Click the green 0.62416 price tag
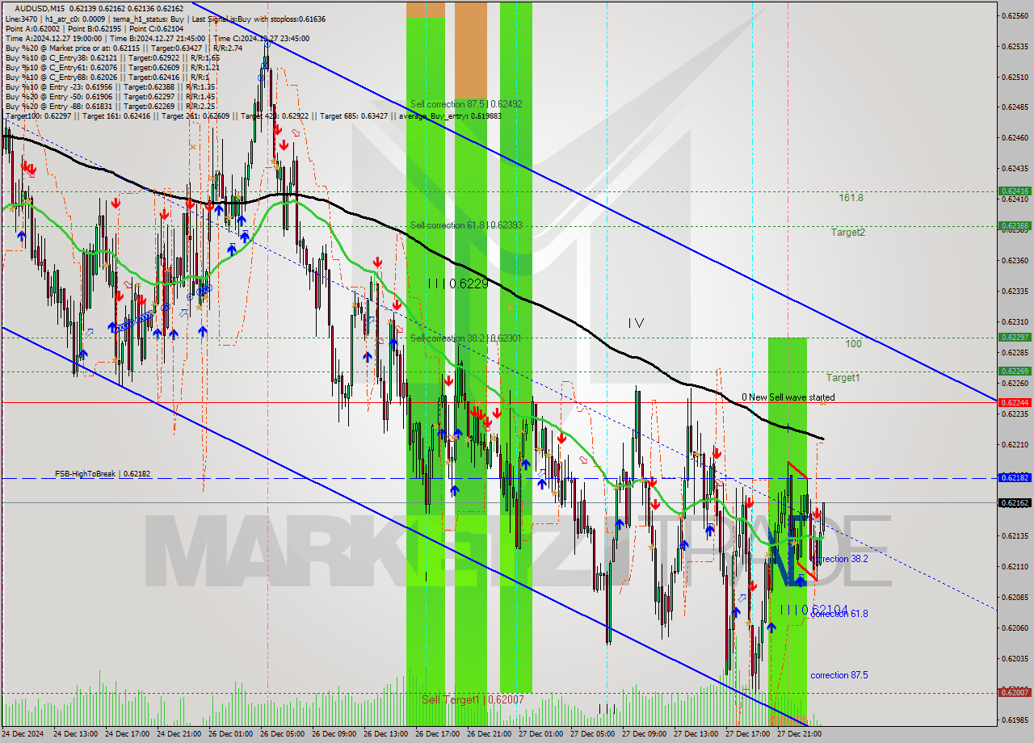 (x=1015, y=191)
